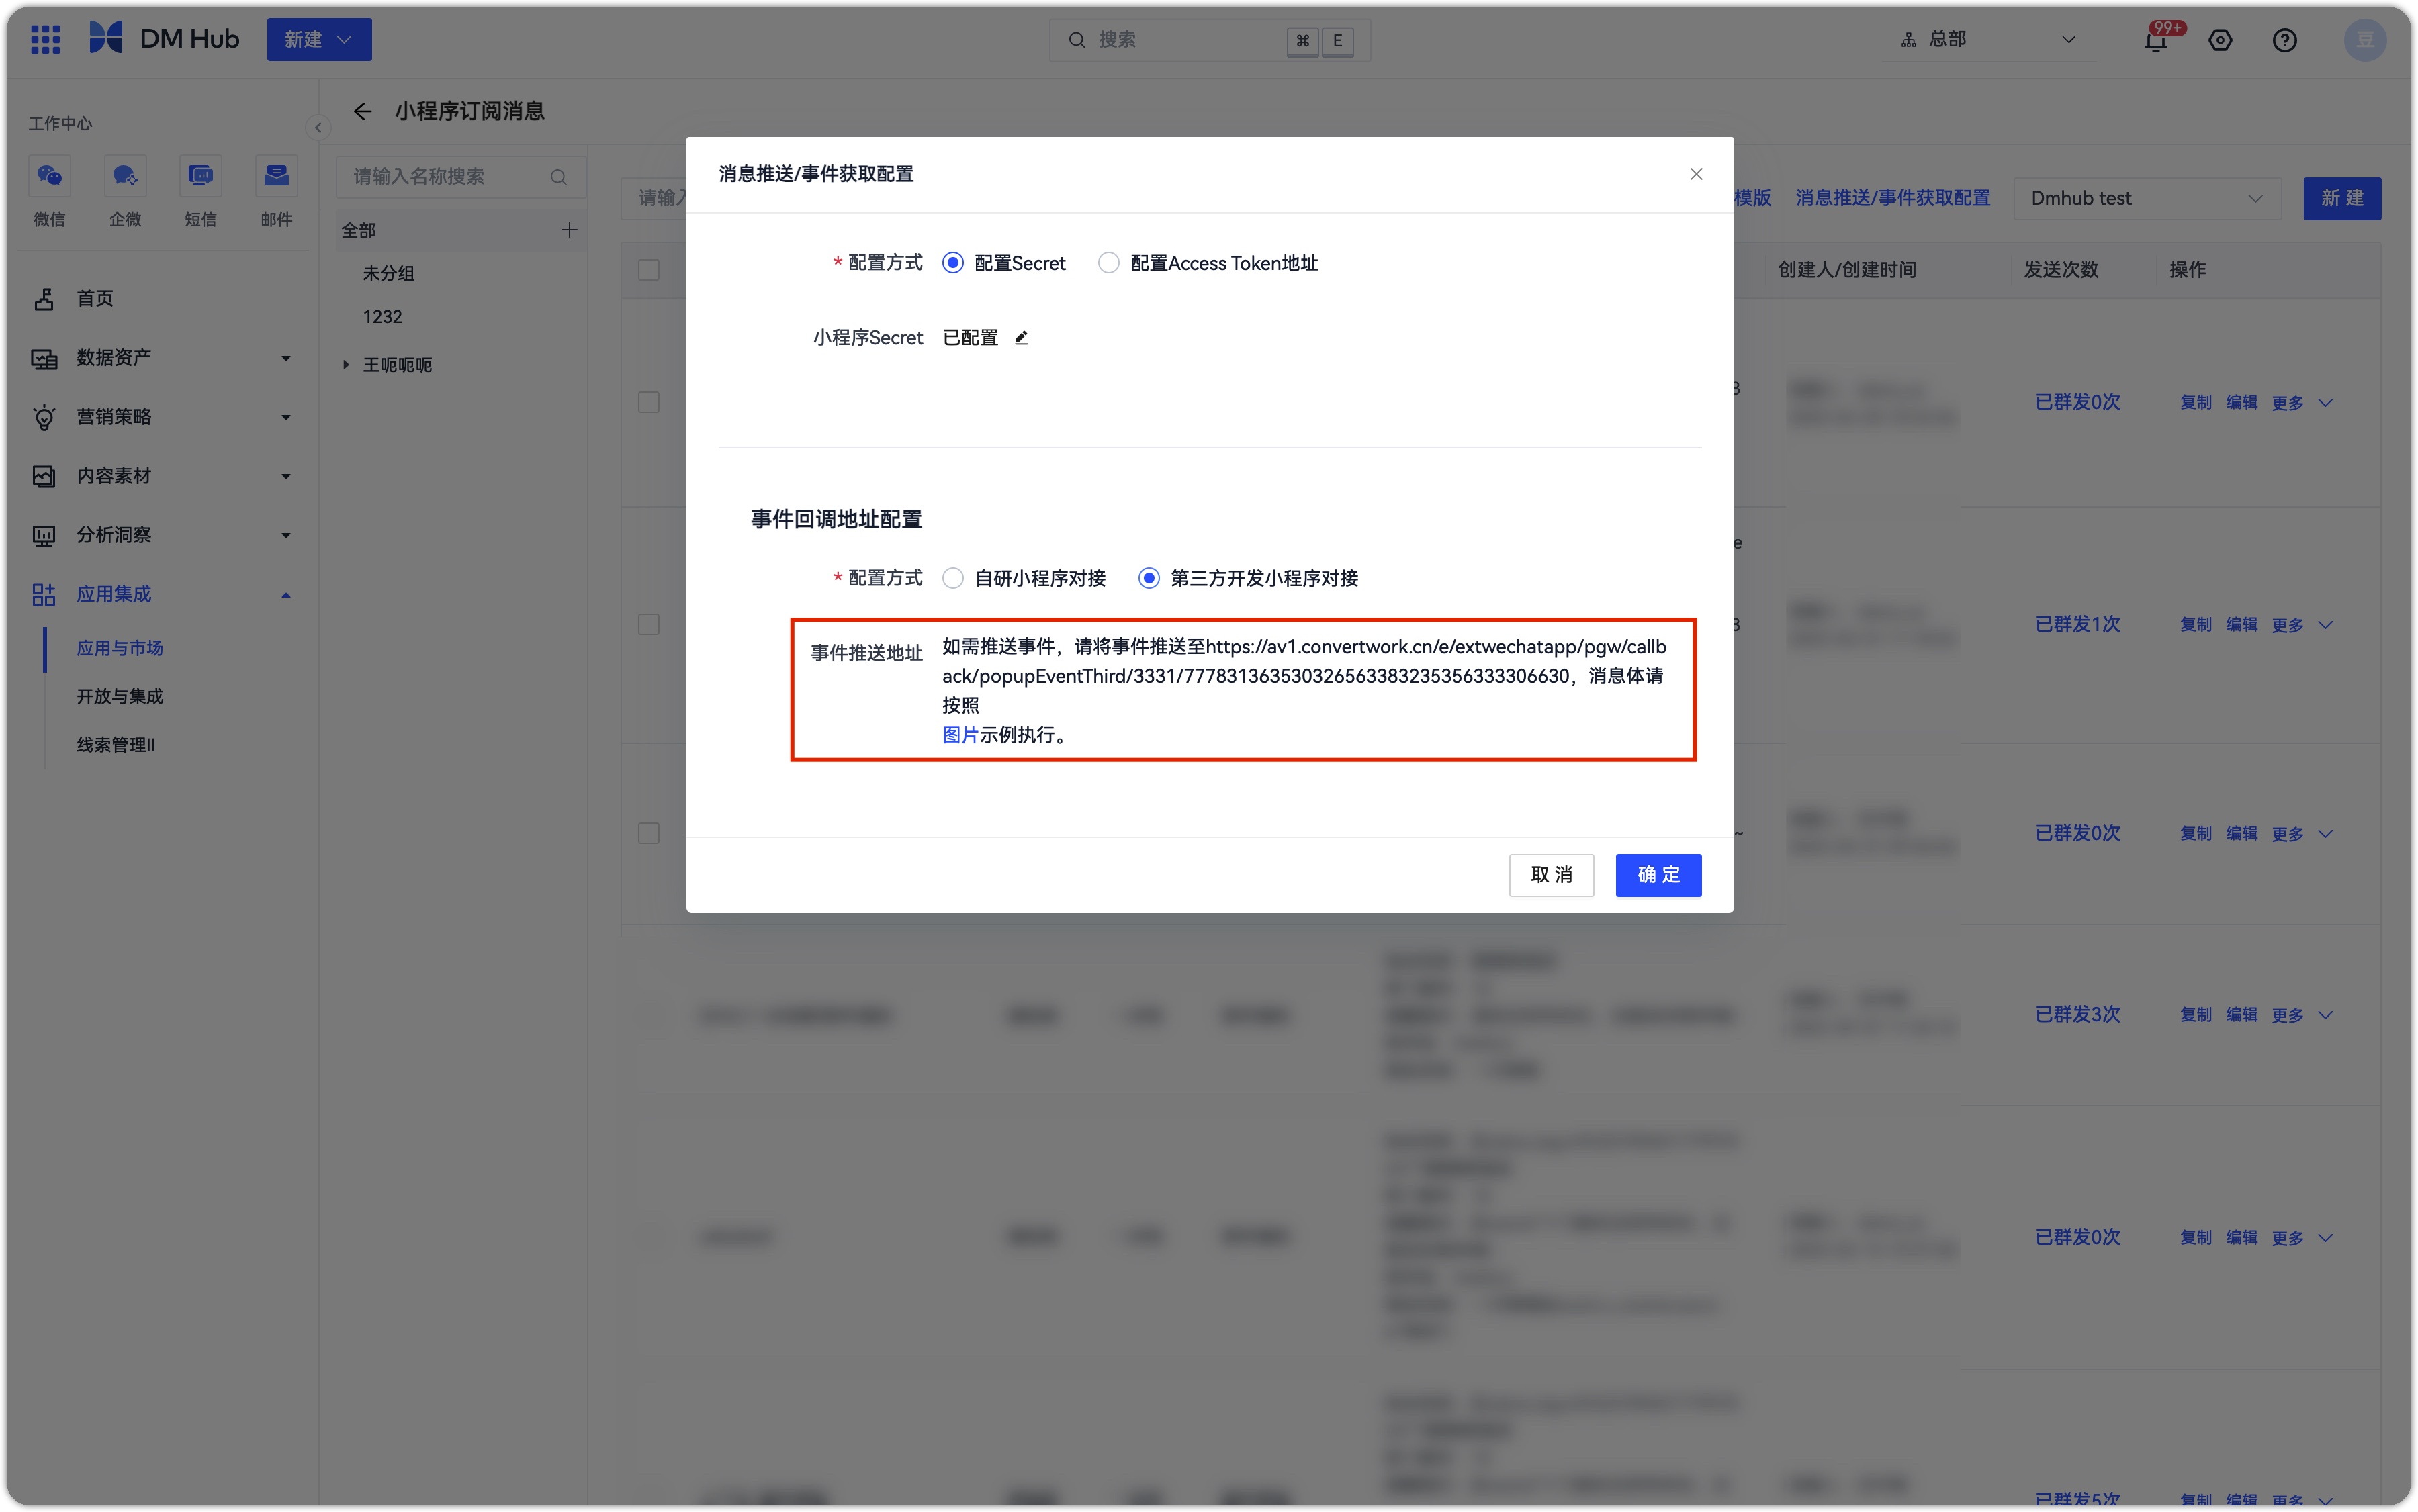Open the settings gear icon

click(x=2220, y=41)
